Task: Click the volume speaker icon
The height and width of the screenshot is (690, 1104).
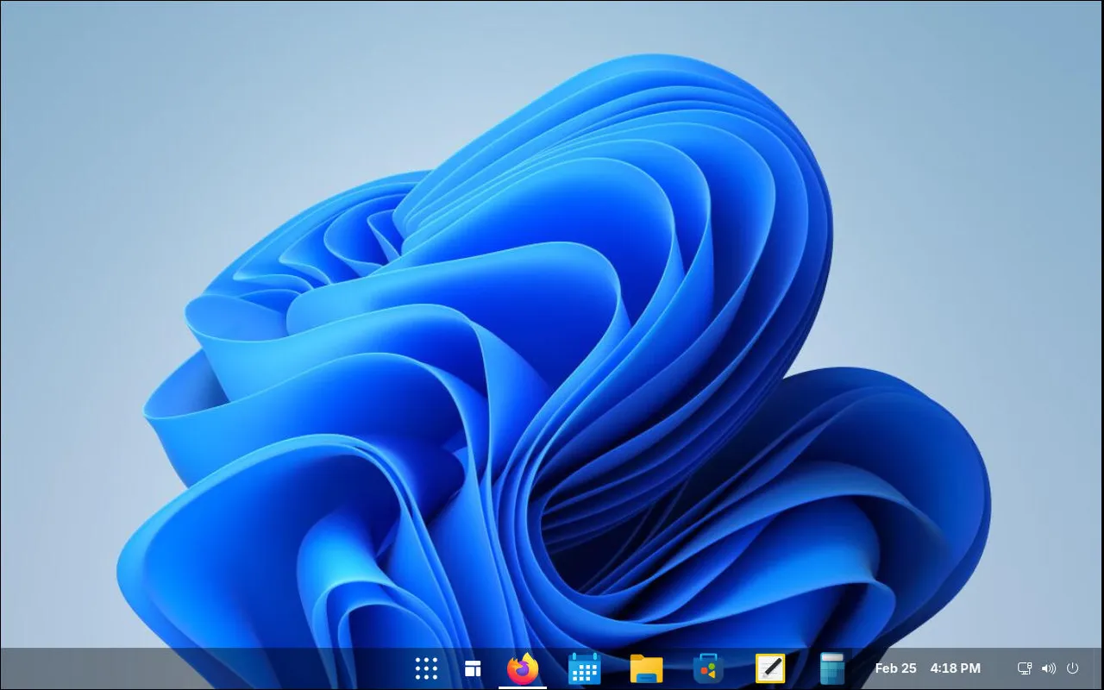Action: click(x=1049, y=668)
